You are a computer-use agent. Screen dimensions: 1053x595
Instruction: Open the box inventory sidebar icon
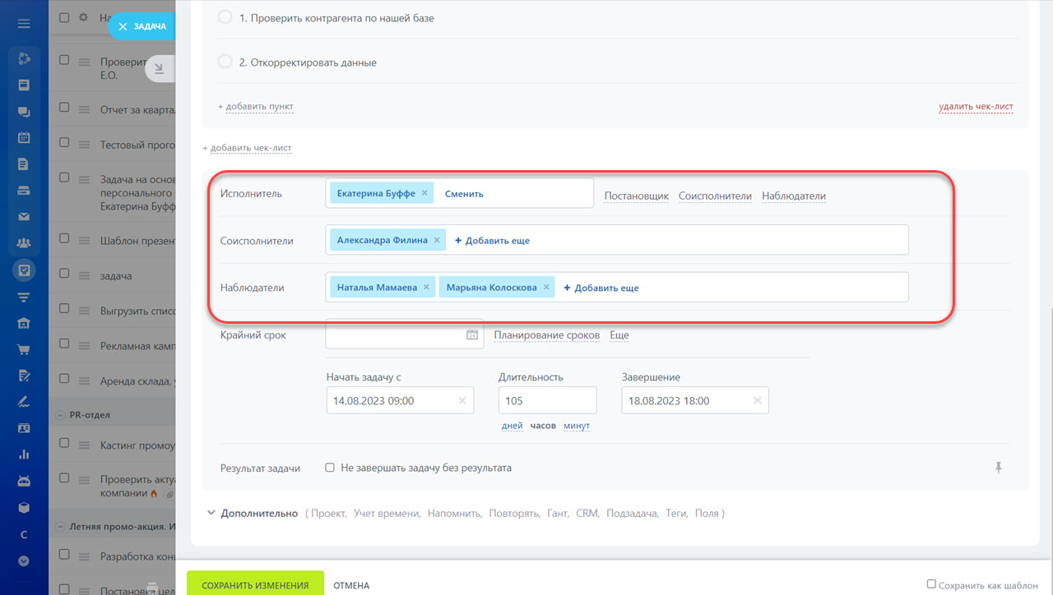[x=24, y=507]
